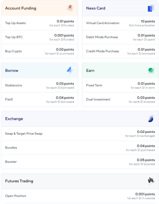Choose the Debit Mode Purchase row
The image size is (159, 204).
(x=121, y=37)
